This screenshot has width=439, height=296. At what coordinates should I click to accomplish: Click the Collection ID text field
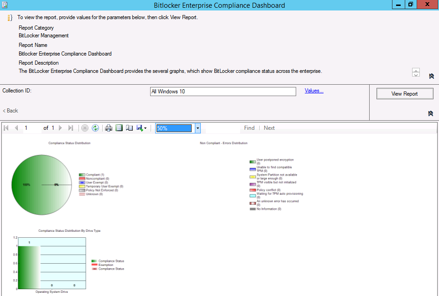223,92
